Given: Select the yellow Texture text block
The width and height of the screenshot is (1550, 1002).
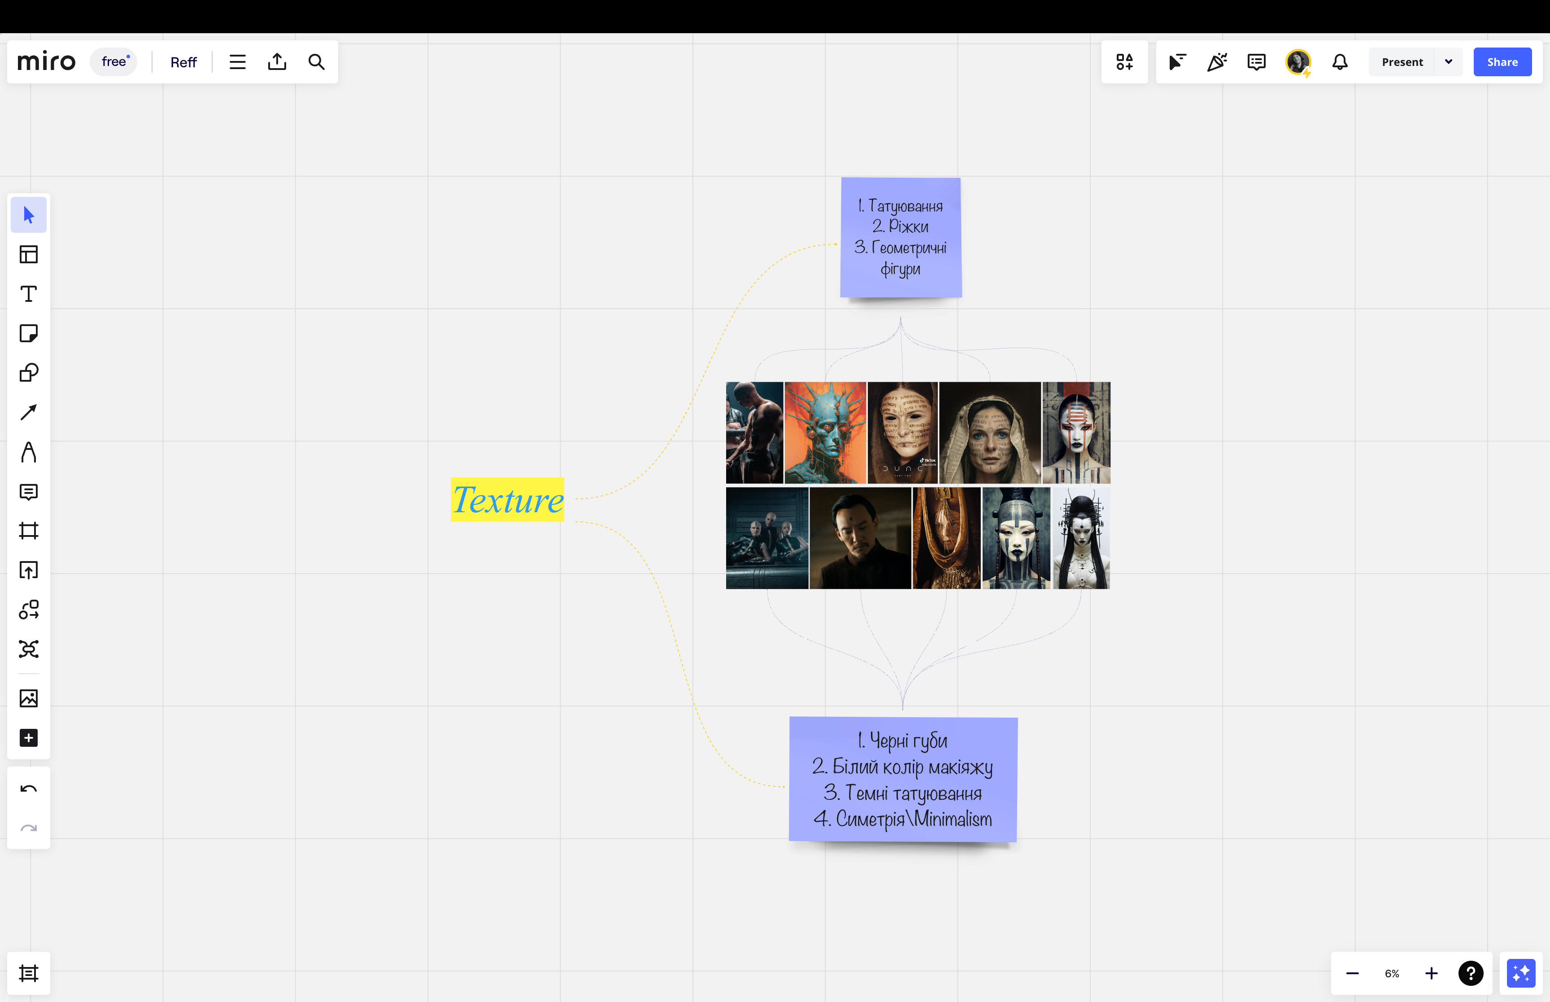Looking at the screenshot, I should 507,500.
